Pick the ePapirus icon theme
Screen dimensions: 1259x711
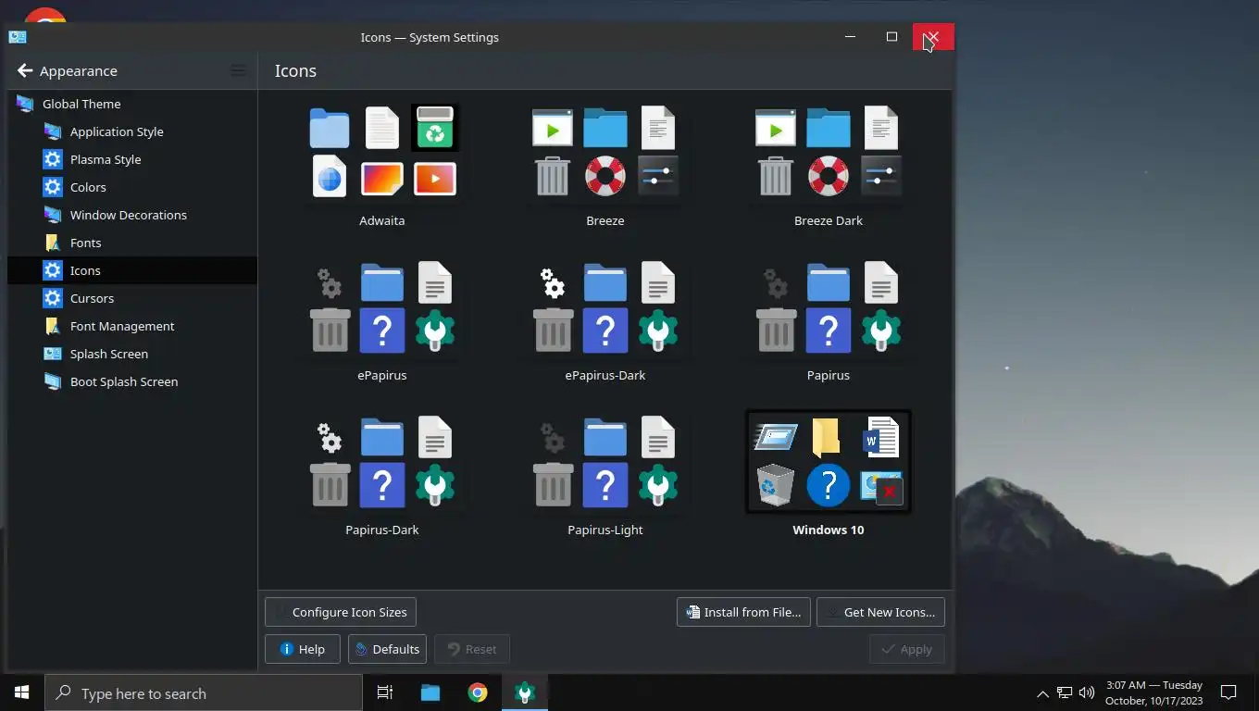(381, 319)
